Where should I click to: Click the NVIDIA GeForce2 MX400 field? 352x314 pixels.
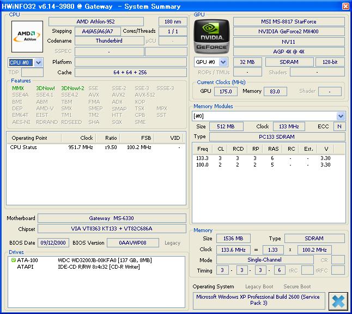pos(289,32)
